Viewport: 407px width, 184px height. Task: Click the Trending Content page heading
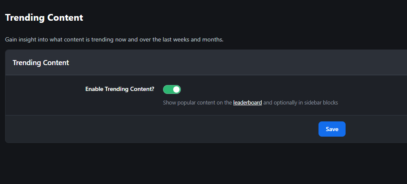44,18
